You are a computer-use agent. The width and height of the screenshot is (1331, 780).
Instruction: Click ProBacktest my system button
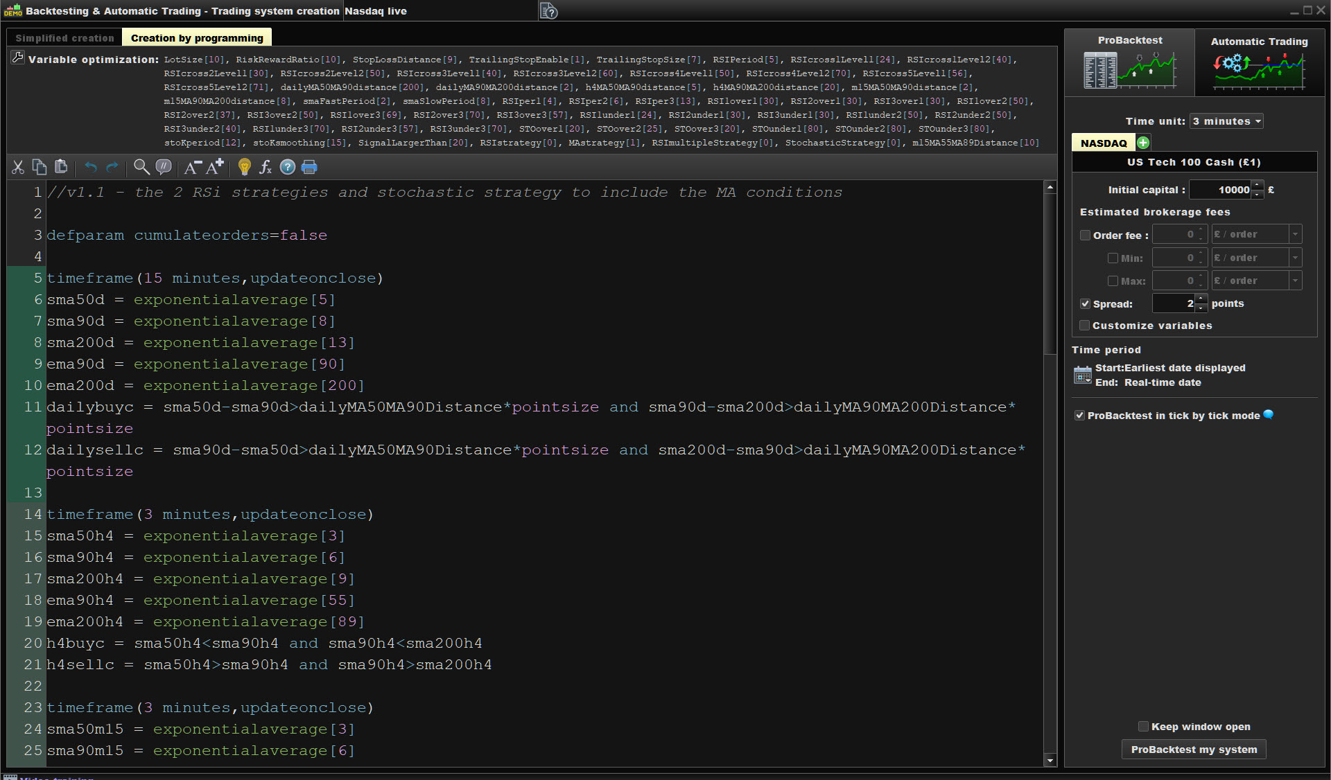click(1194, 750)
